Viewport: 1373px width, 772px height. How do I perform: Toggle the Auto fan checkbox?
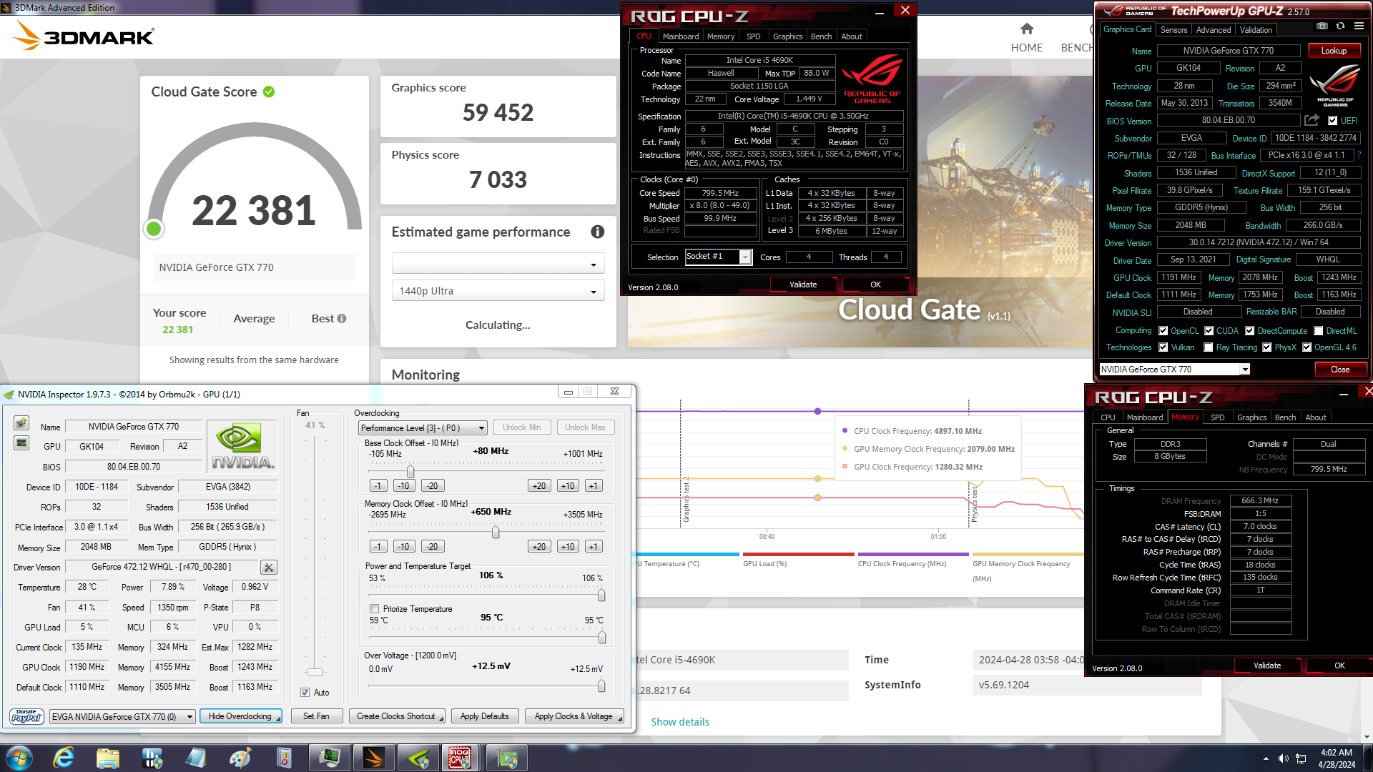coord(305,693)
